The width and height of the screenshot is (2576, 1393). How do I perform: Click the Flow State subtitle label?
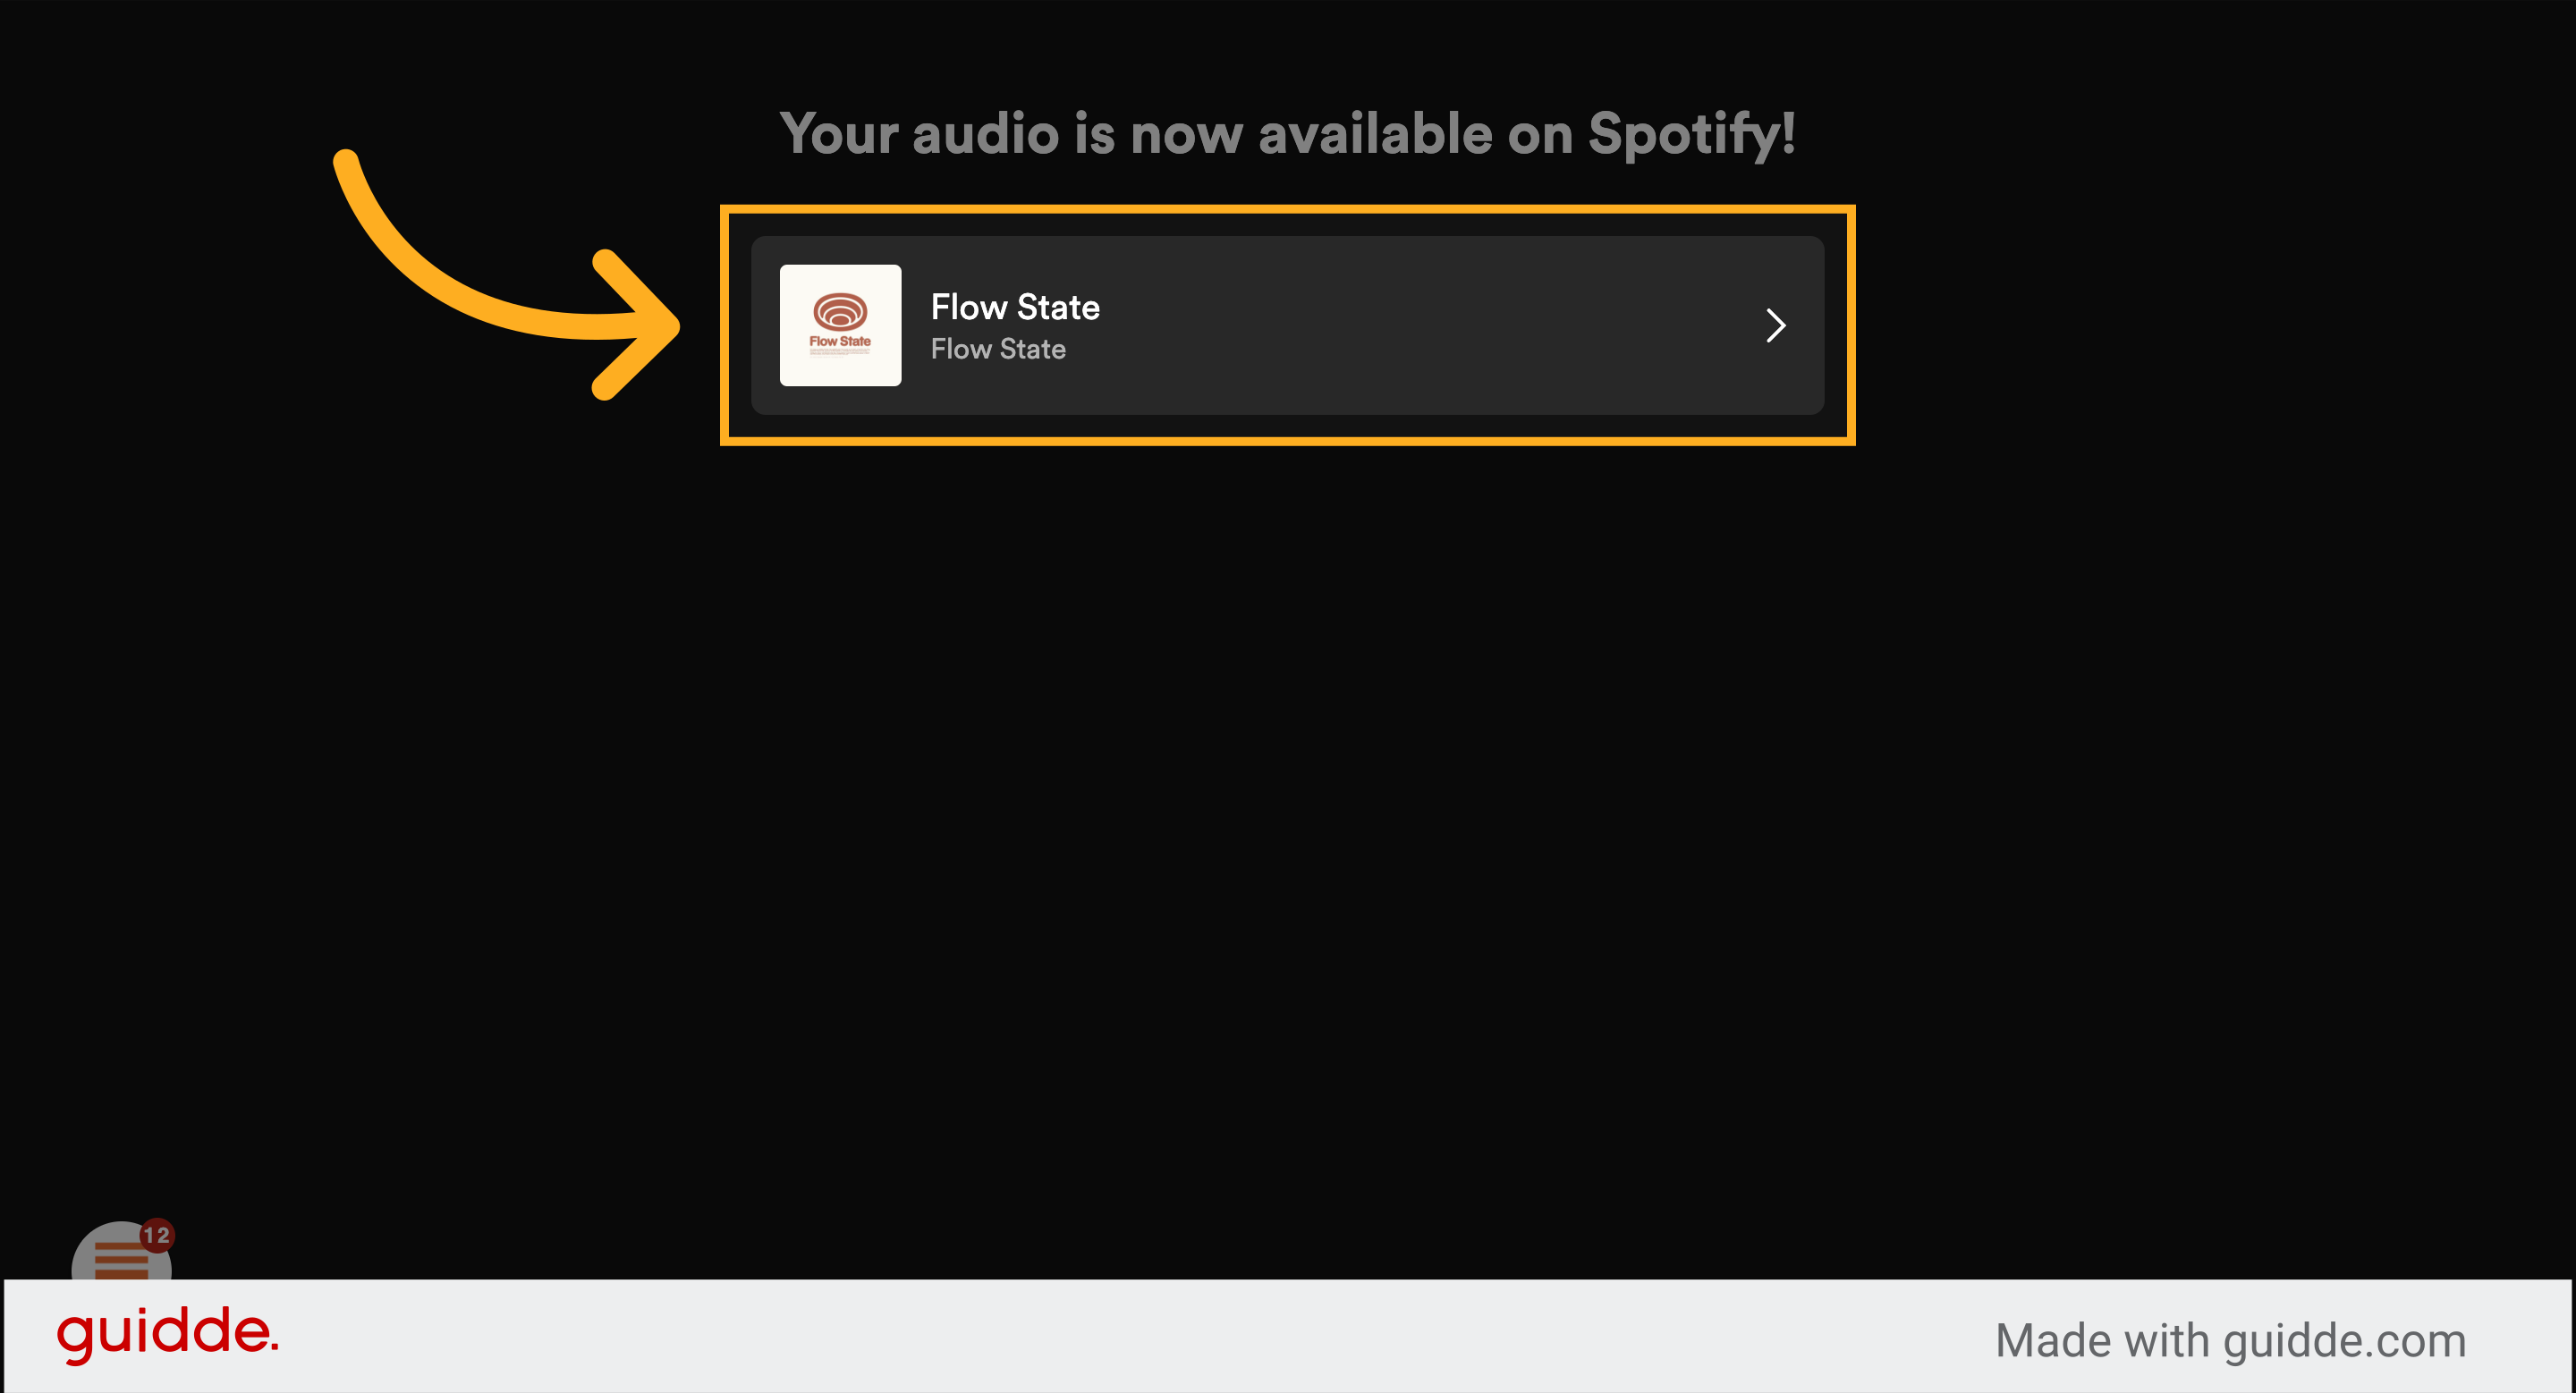click(998, 349)
